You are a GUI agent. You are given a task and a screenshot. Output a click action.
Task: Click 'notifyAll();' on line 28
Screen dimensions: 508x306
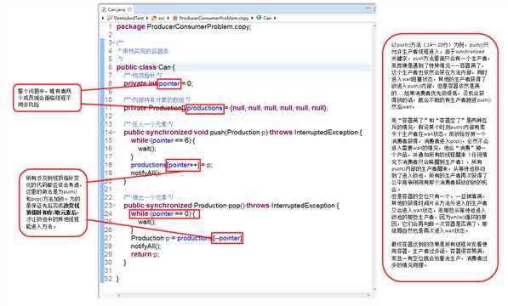pos(146,246)
